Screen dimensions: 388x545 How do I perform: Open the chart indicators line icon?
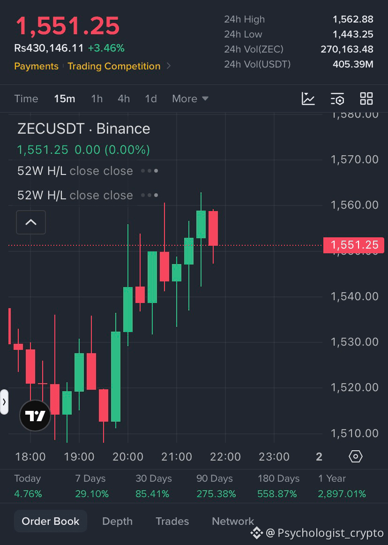308,98
